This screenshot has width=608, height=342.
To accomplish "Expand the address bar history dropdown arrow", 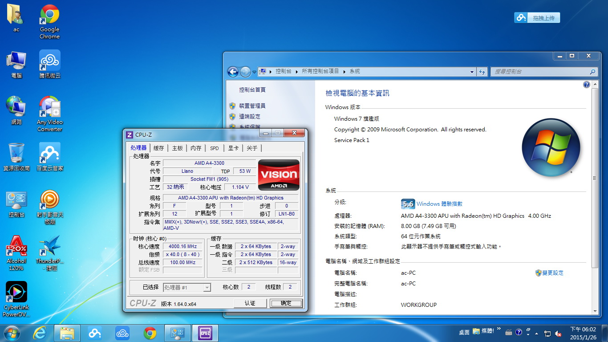I will coord(472,72).
